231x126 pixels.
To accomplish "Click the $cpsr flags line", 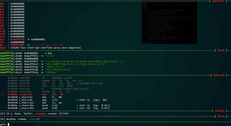I will point(40,48).
